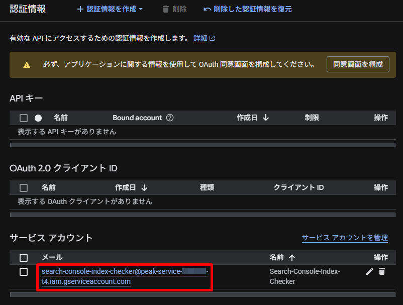
Task: Check the search-console-index-checker row checkbox
Action: pyautogui.click(x=24, y=272)
